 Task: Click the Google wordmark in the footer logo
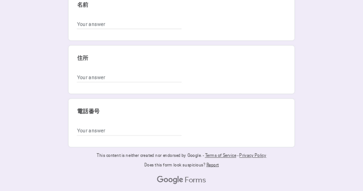(170, 179)
